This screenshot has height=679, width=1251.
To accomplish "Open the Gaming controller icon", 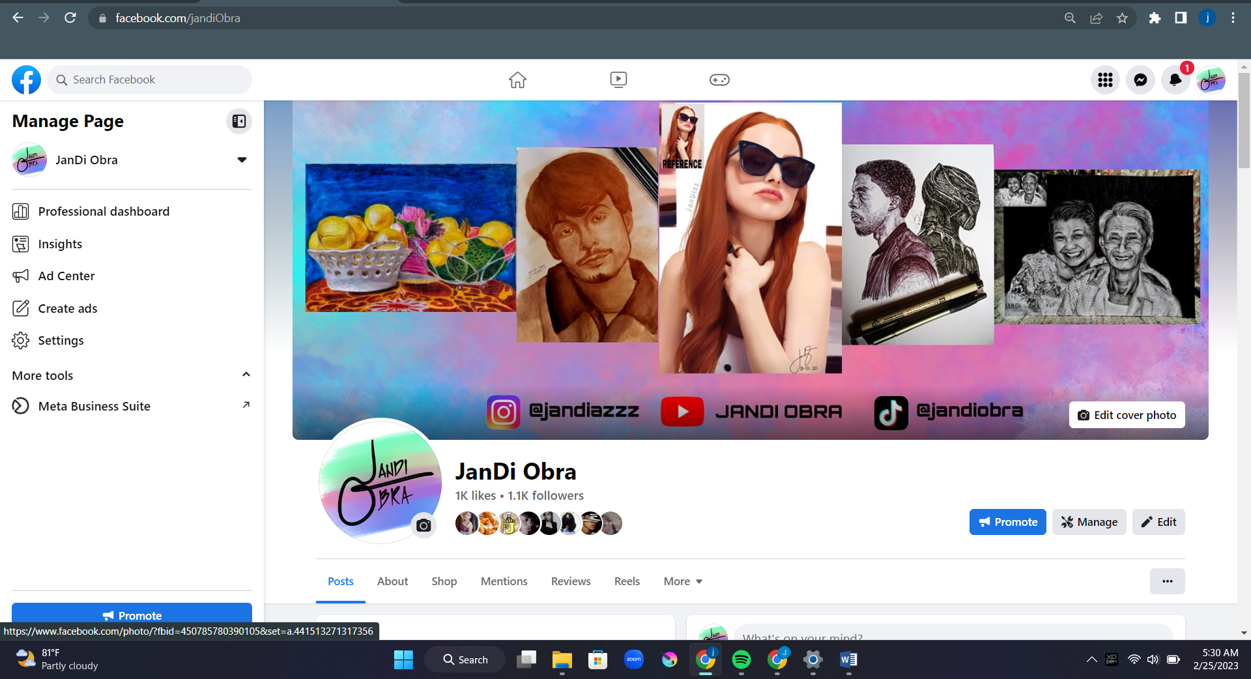I will pyautogui.click(x=719, y=79).
